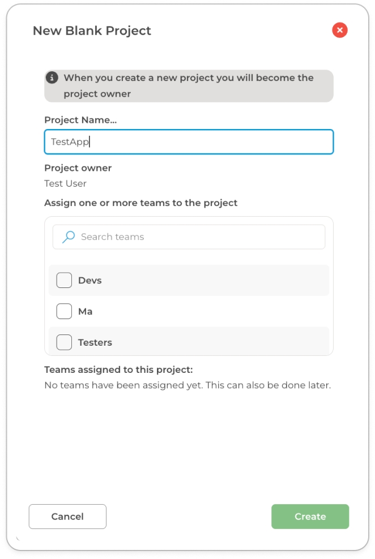375x559 pixels.
Task: Cancel the new project creation
Action: tap(67, 517)
